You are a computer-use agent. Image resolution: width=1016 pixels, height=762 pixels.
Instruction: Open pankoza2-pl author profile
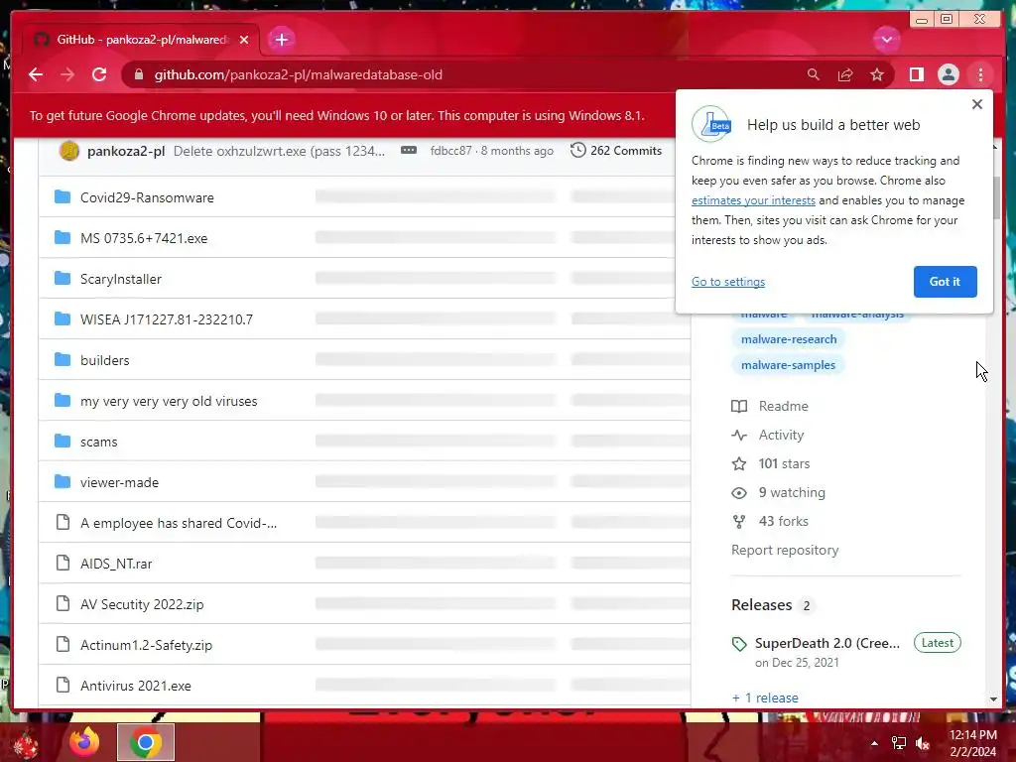(126, 151)
